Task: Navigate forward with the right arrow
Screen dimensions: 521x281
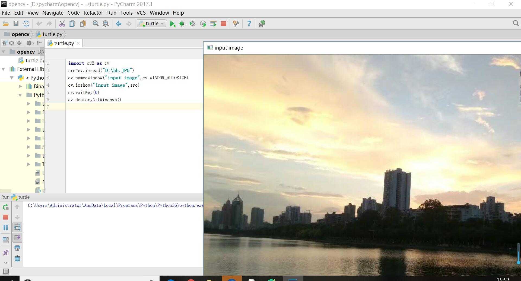Action: point(129,24)
